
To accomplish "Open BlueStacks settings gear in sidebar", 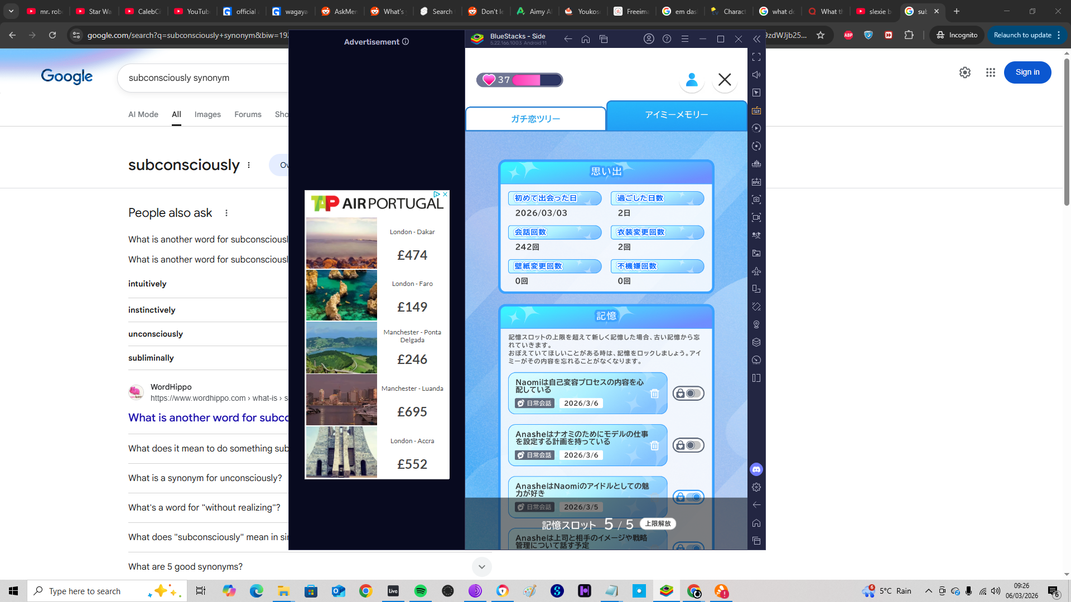I will [x=756, y=487].
